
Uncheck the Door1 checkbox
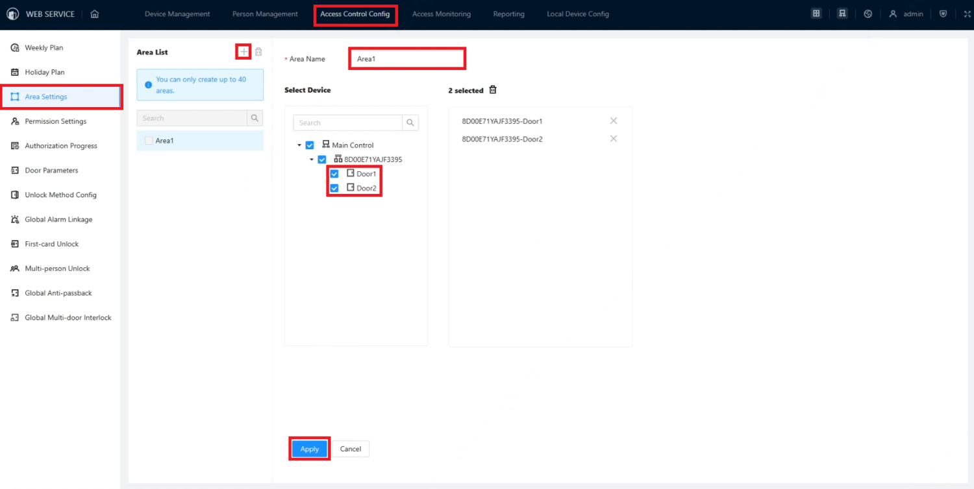point(334,174)
